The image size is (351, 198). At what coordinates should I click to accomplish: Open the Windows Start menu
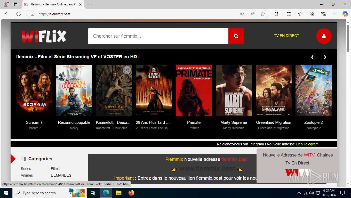click(6, 193)
